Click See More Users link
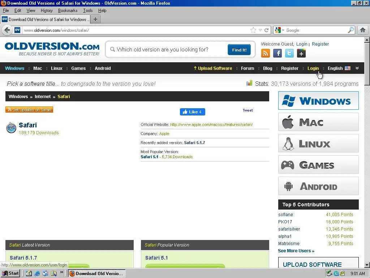 tap(296, 250)
